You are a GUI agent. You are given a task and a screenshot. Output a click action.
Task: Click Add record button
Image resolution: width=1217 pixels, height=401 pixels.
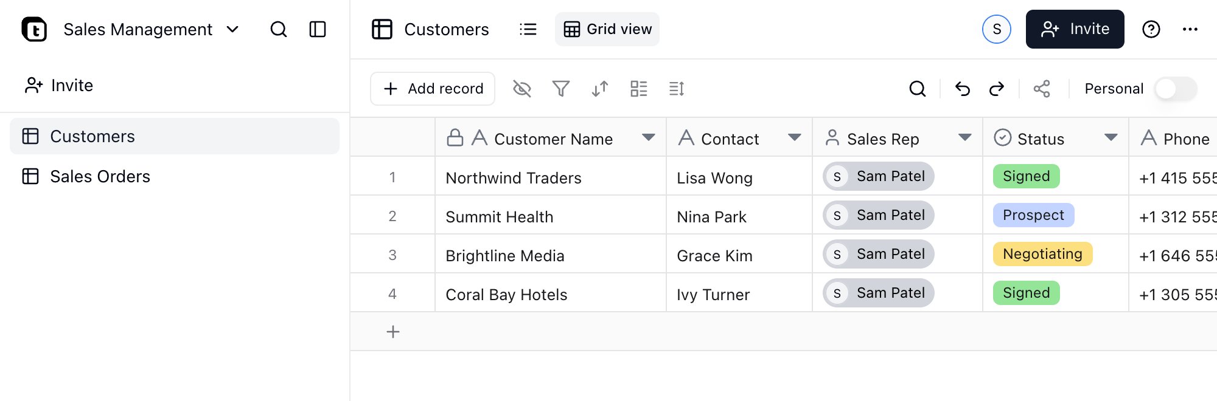pyautogui.click(x=433, y=89)
